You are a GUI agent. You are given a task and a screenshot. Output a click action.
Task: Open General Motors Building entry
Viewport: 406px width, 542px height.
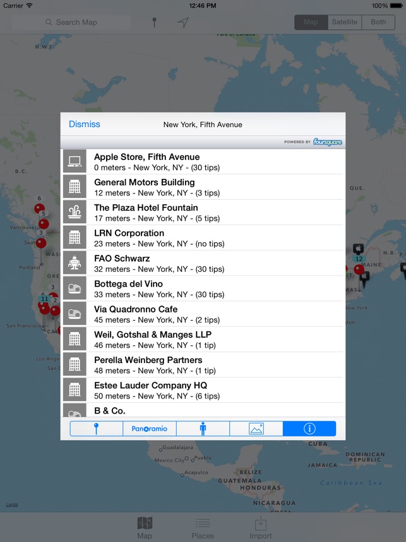(x=203, y=187)
